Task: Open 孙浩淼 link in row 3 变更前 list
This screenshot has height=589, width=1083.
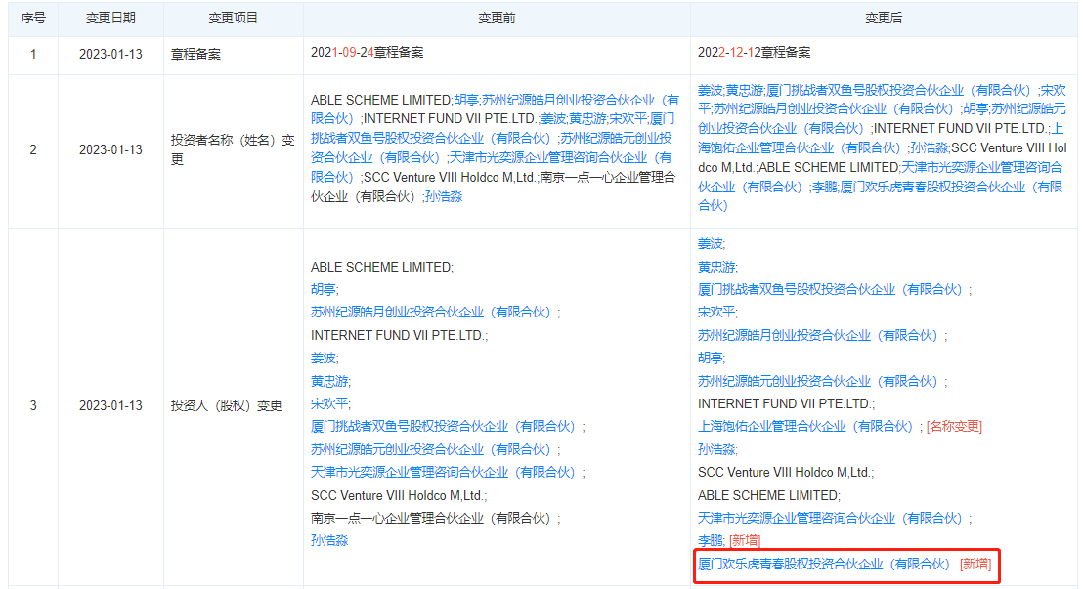Action: [x=328, y=541]
